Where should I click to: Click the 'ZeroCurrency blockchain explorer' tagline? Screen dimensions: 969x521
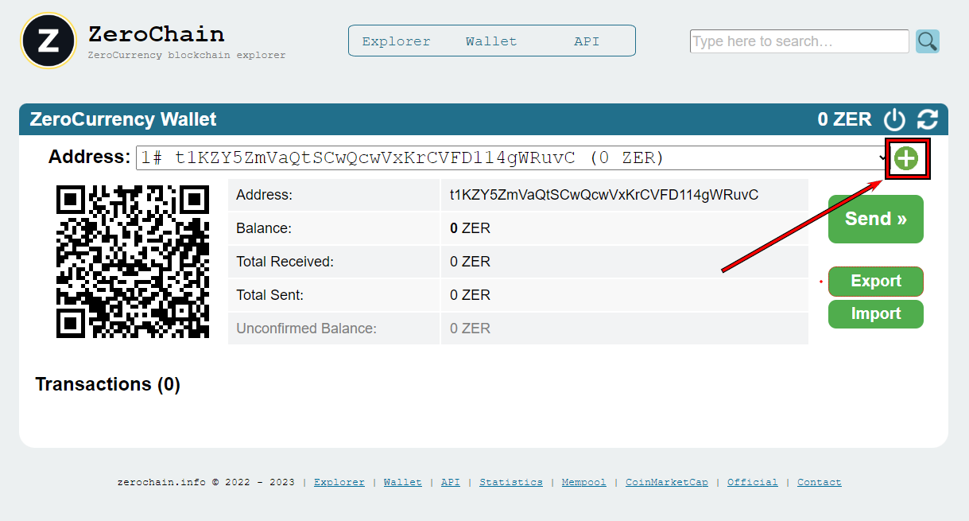click(187, 56)
